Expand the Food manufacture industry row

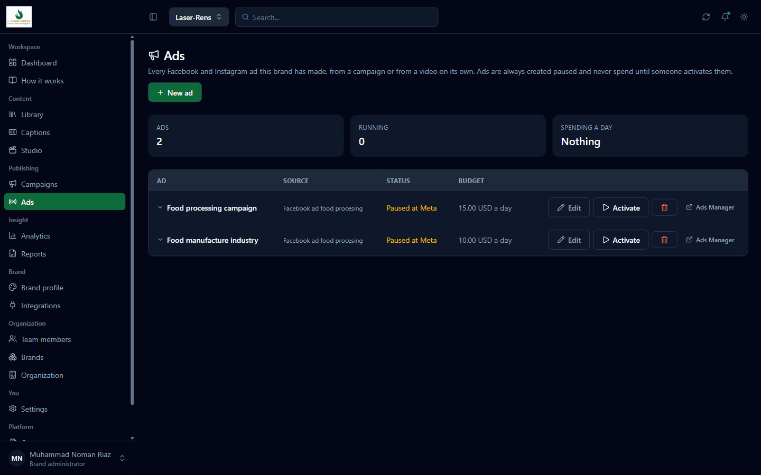160,240
